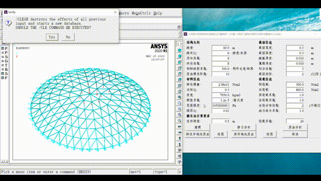321x181 pixels.
Task: Confirm the /CLEAR command with Yes
Action: tap(52, 37)
